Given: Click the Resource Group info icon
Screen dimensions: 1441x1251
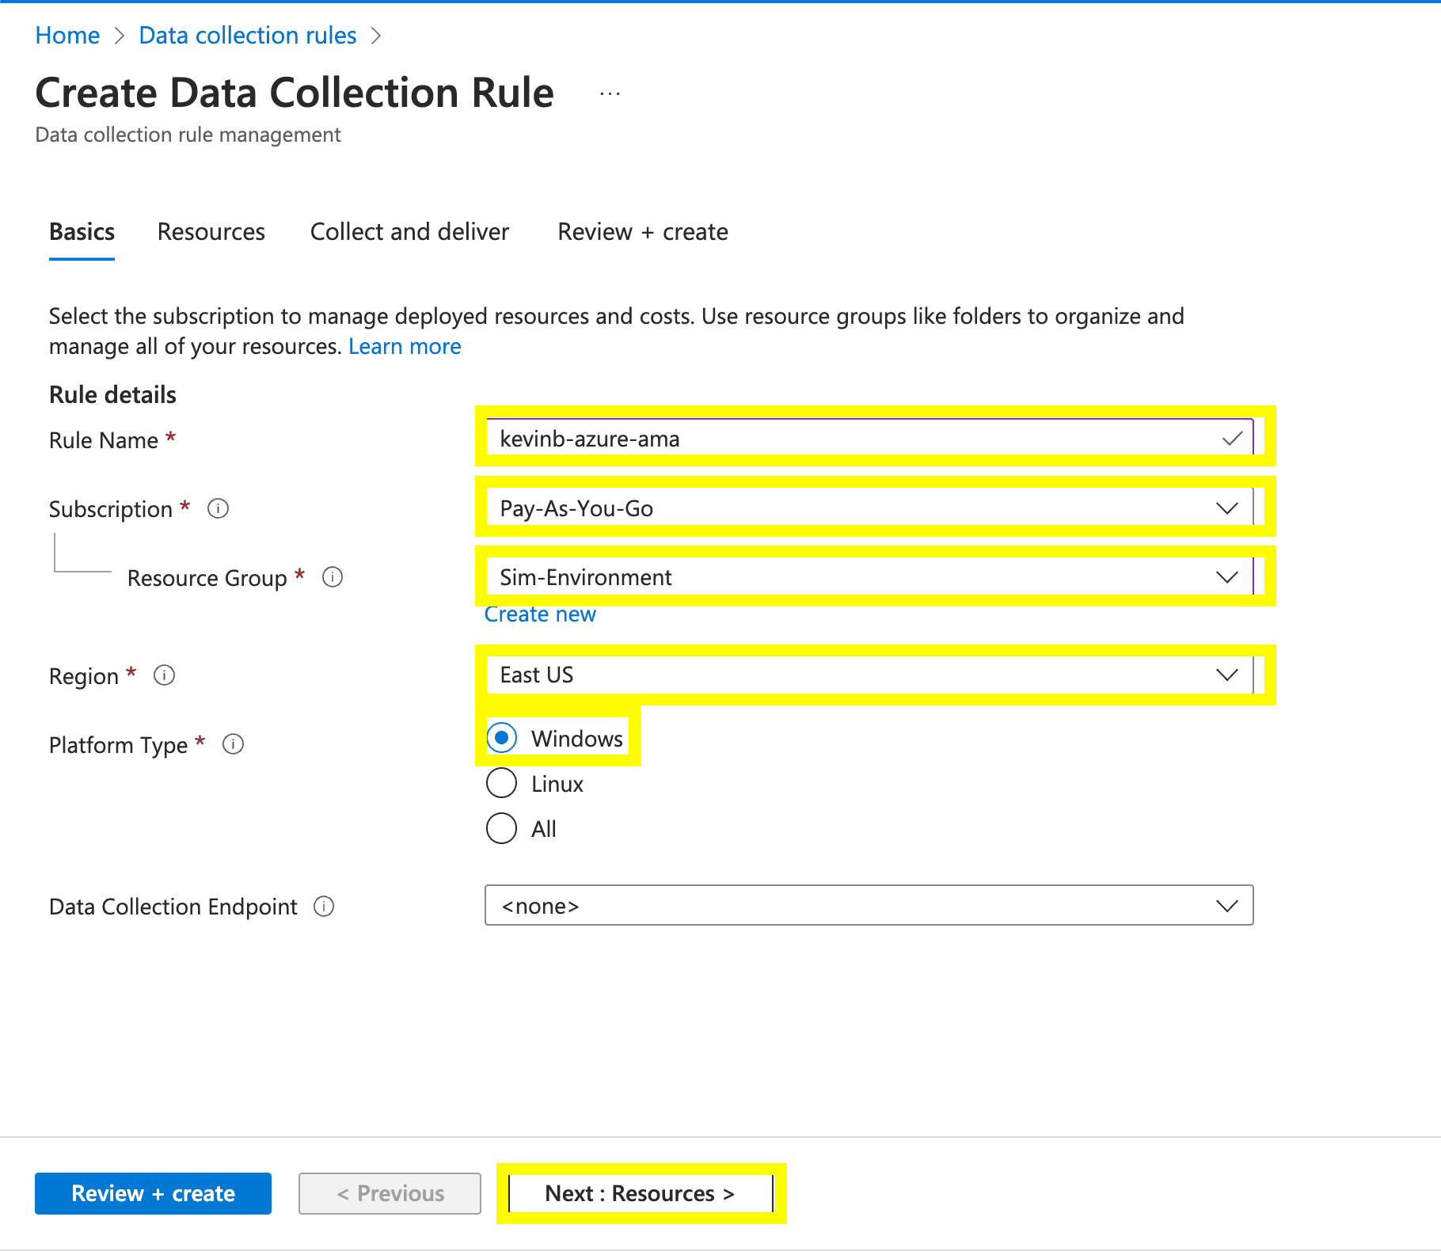Looking at the screenshot, I should click(333, 577).
